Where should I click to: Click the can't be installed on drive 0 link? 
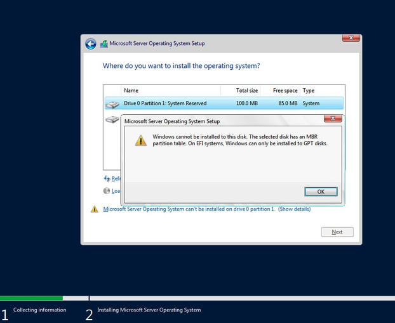tap(189, 209)
